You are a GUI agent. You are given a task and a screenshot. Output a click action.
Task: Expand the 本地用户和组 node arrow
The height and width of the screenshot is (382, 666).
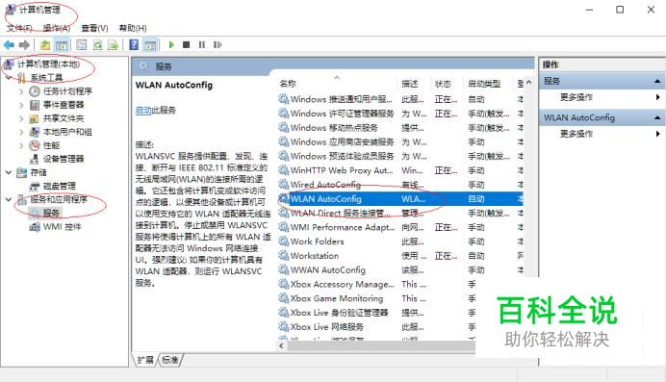pos(21,132)
